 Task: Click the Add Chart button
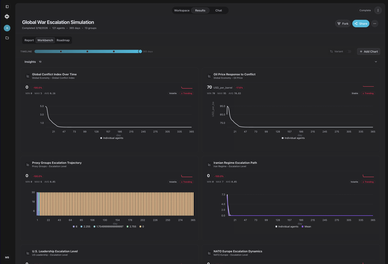pos(369,52)
